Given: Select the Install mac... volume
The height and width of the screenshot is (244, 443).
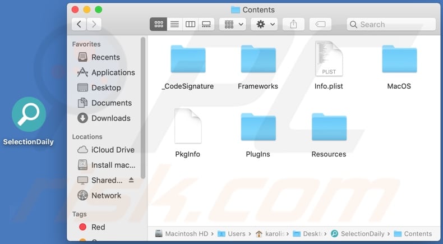Looking at the screenshot, I should [105, 165].
